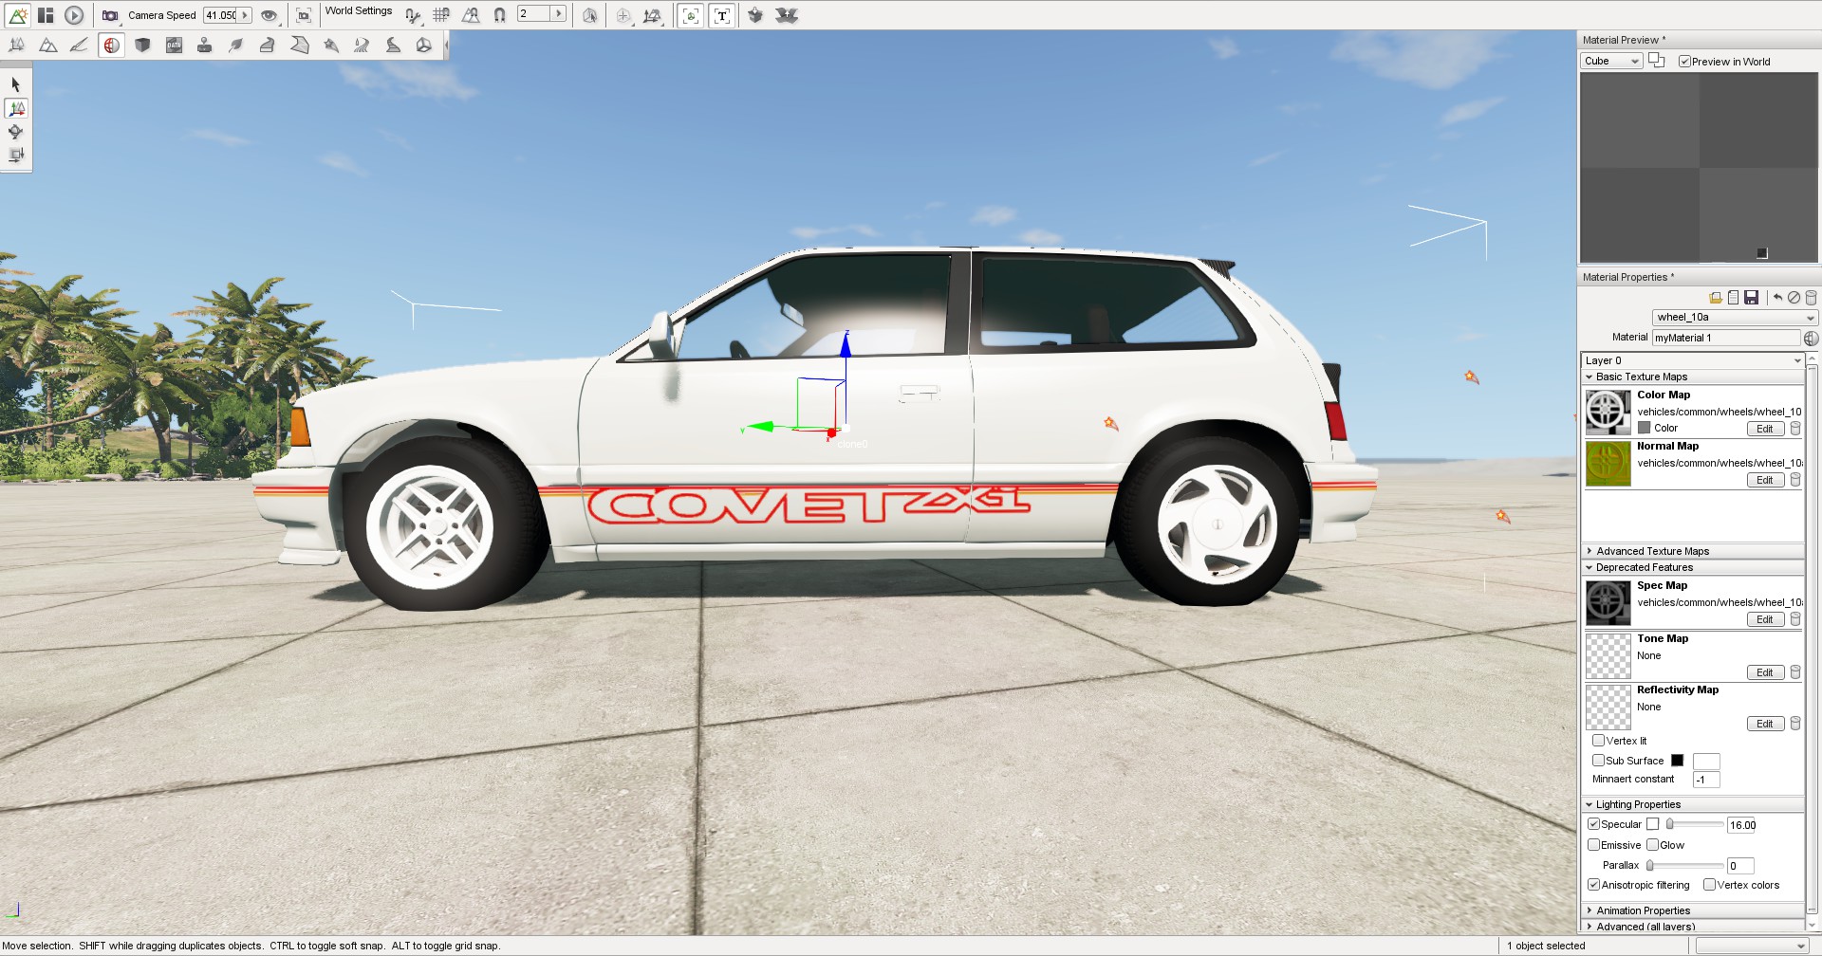Select the Decal Editor stamp icon
The image size is (1822, 956).
click(x=204, y=45)
